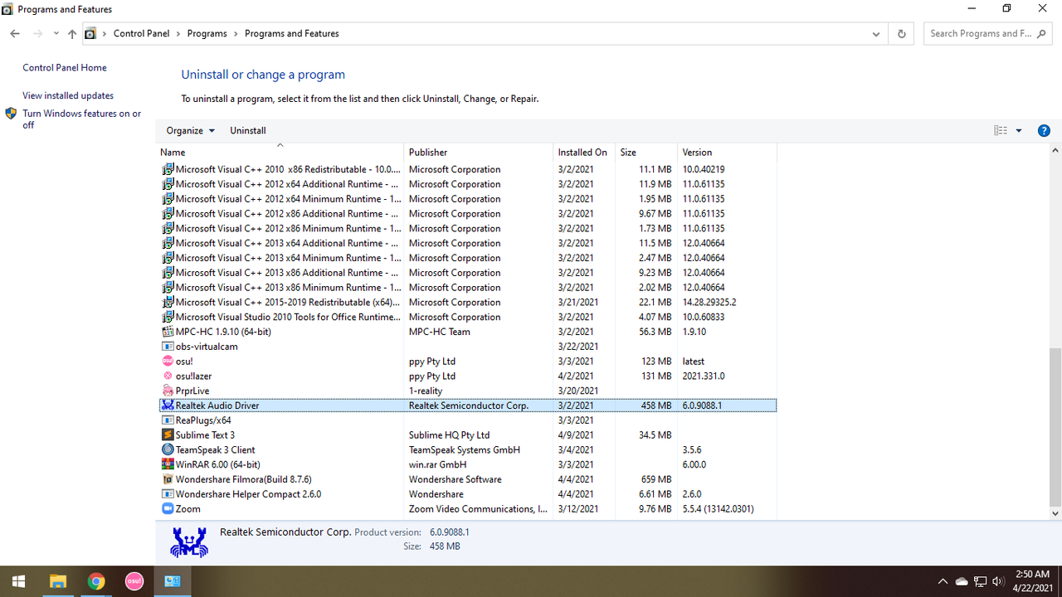
Task: Click the scrollbar up arrow
Action: (1055, 151)
